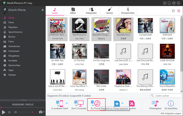Click the add files plus button
The height and width of the screenshot is (116, 183).
click(x=117, y=103)
